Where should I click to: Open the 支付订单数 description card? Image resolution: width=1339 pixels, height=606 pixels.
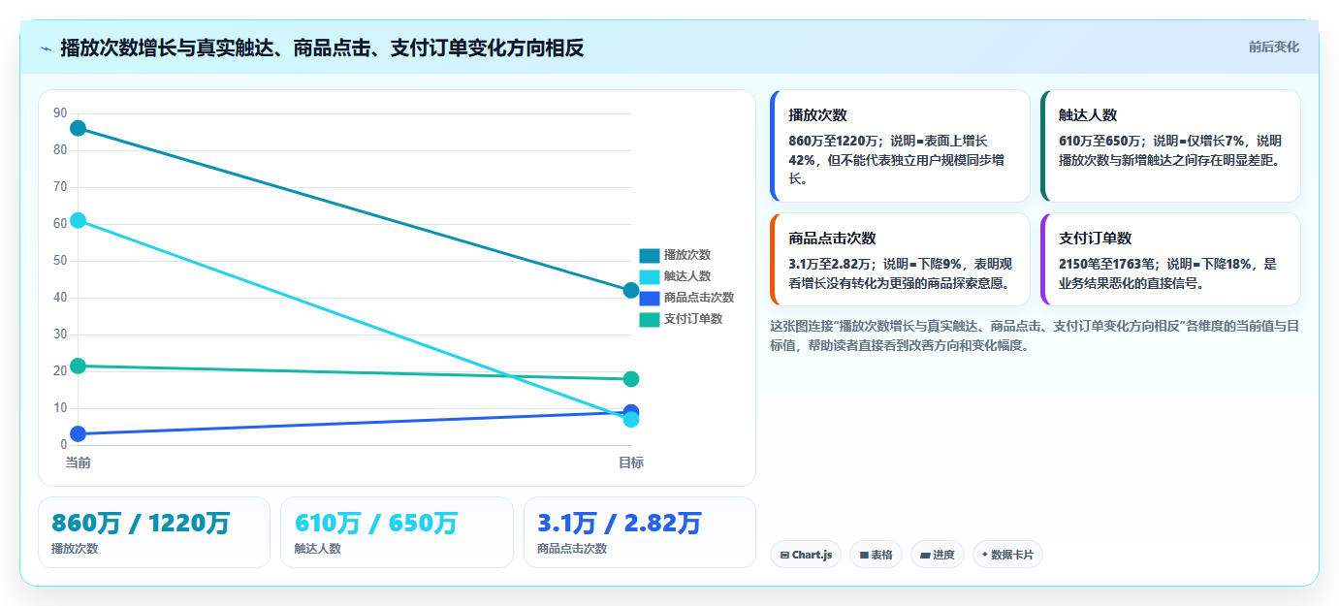pyautogui.click(x=1170, y=259)
